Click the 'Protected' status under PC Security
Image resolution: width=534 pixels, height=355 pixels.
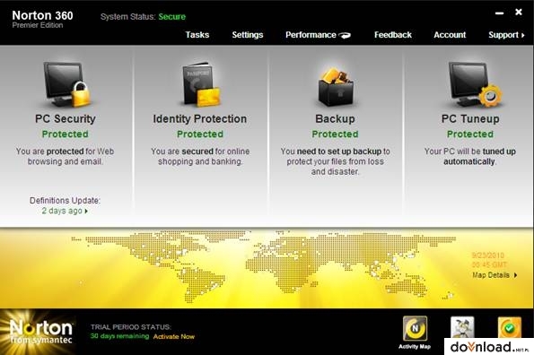point(65,134)
